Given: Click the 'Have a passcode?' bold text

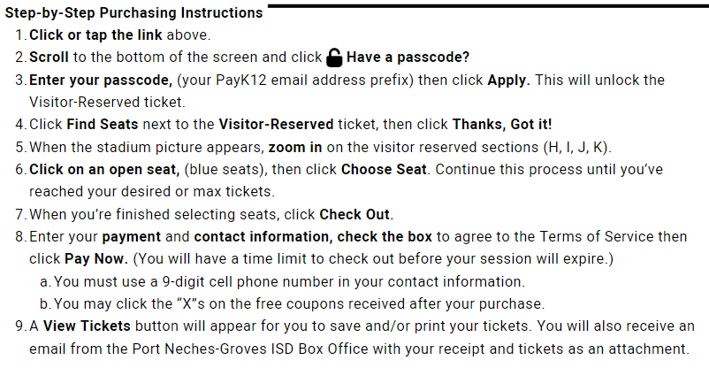Looking at the screenshot, I should tap(408, 57).
